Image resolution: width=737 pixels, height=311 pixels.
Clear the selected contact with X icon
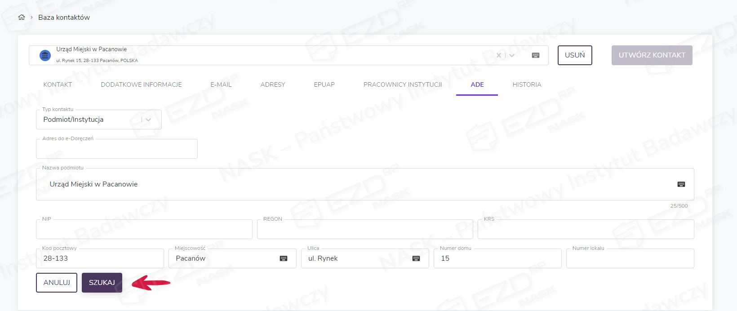(x=498, y=55)
